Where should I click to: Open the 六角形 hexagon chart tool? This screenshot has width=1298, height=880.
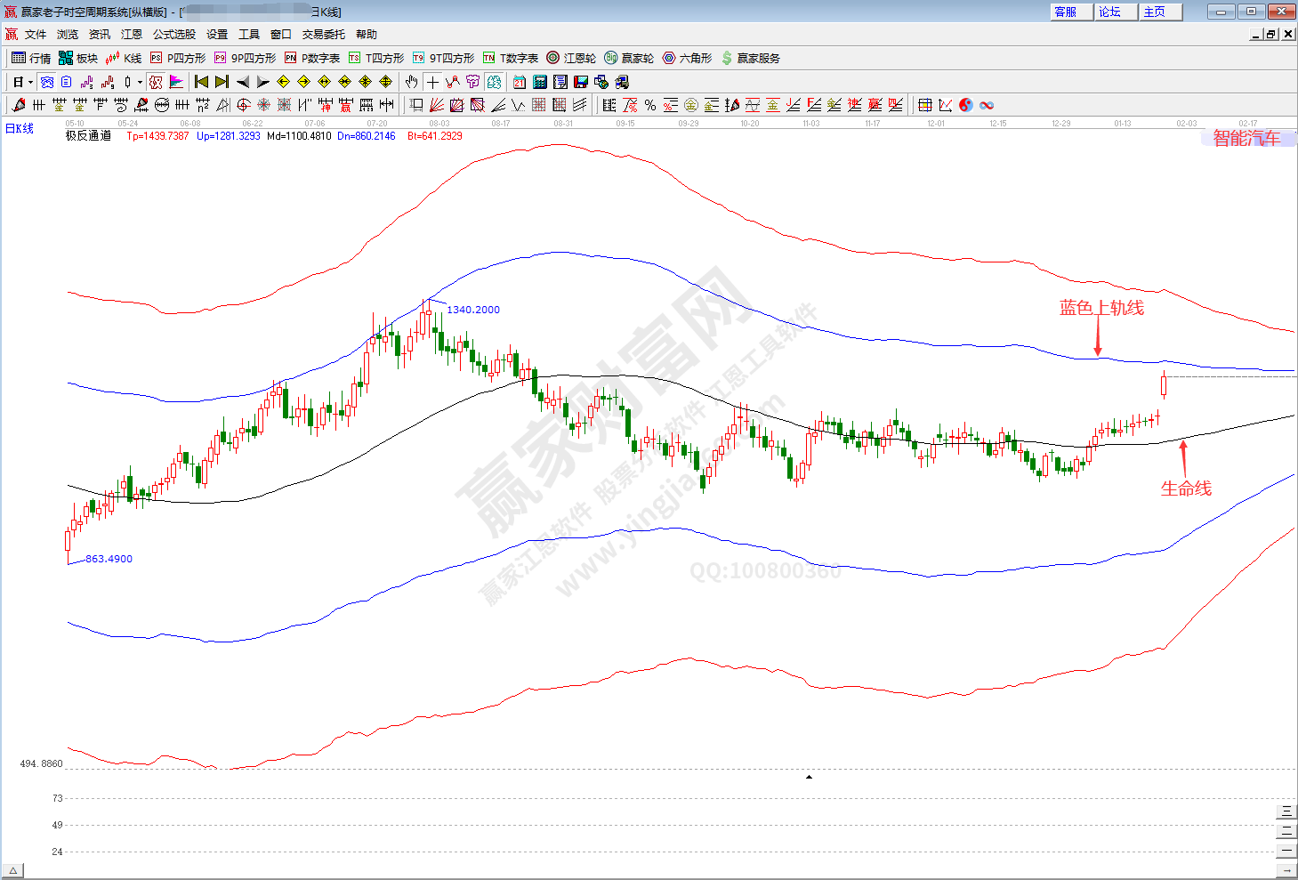pos(687,58)
